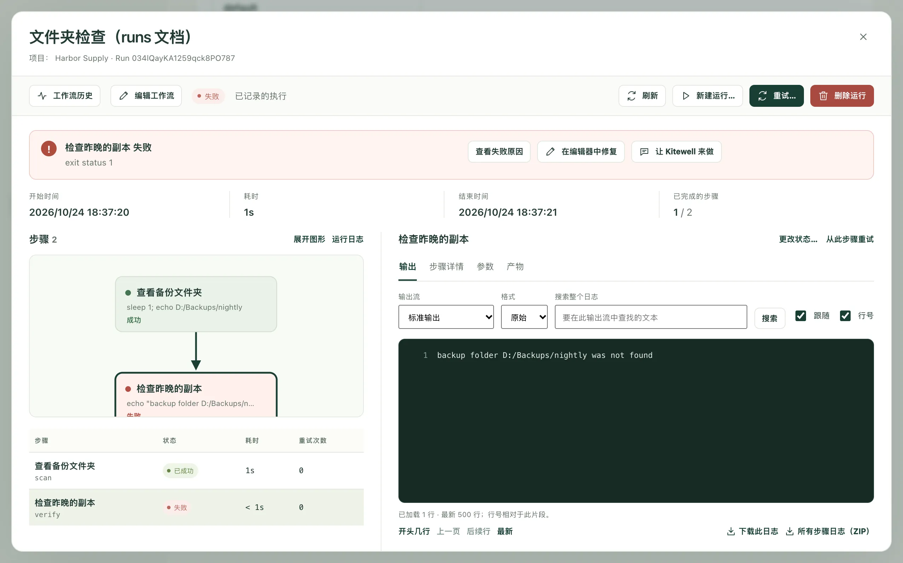Click the 耗时 column header
Viewport: 903px width, 563px height.
coord(252,441)
